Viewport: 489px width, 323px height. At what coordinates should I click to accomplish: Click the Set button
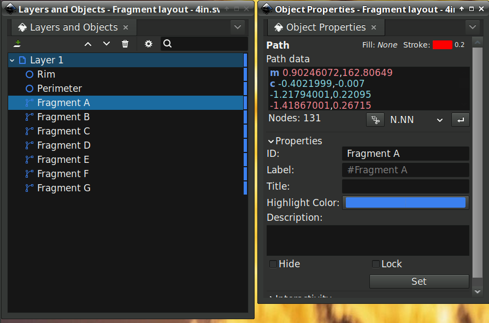point(419,281)
